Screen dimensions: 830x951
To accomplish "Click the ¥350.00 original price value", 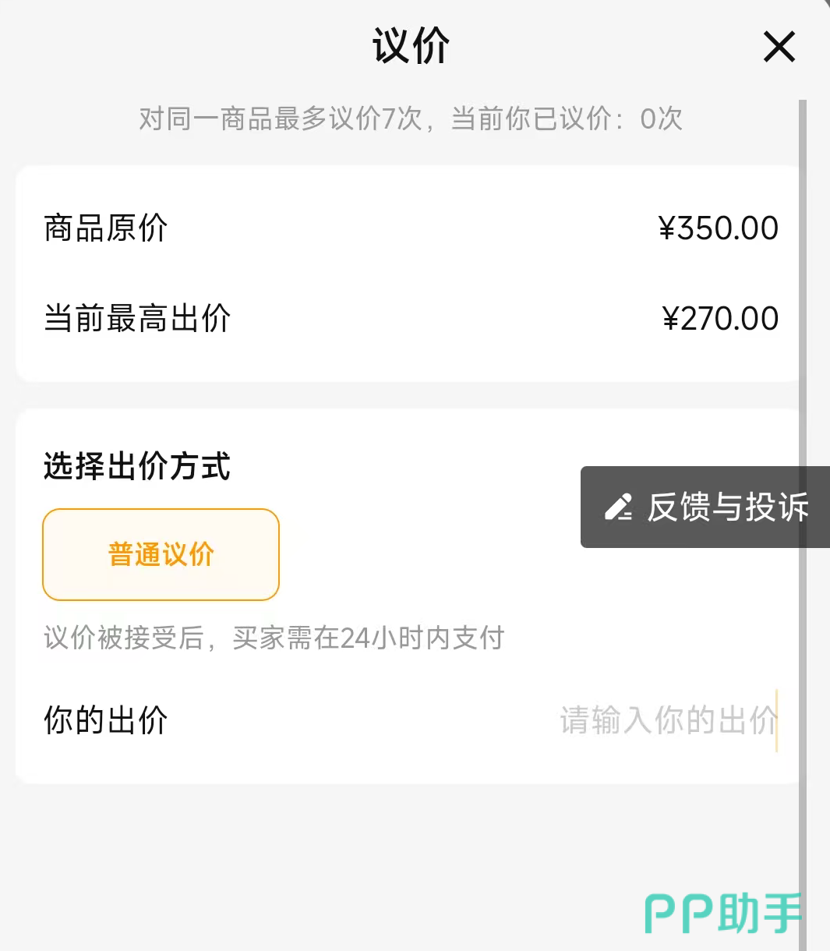I will click(x=718, y=228).
